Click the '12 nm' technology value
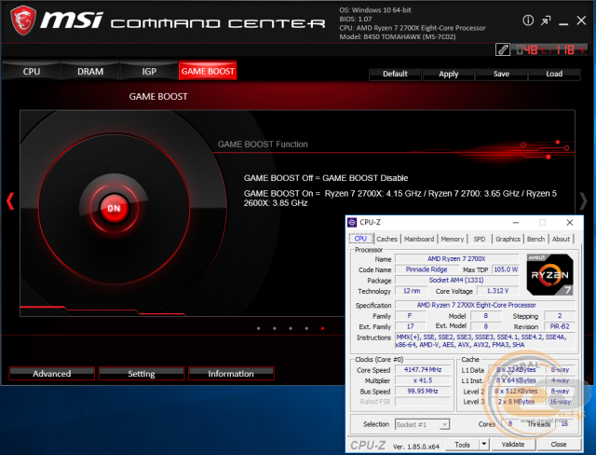The image size is (596, 455). coord(412,291)
